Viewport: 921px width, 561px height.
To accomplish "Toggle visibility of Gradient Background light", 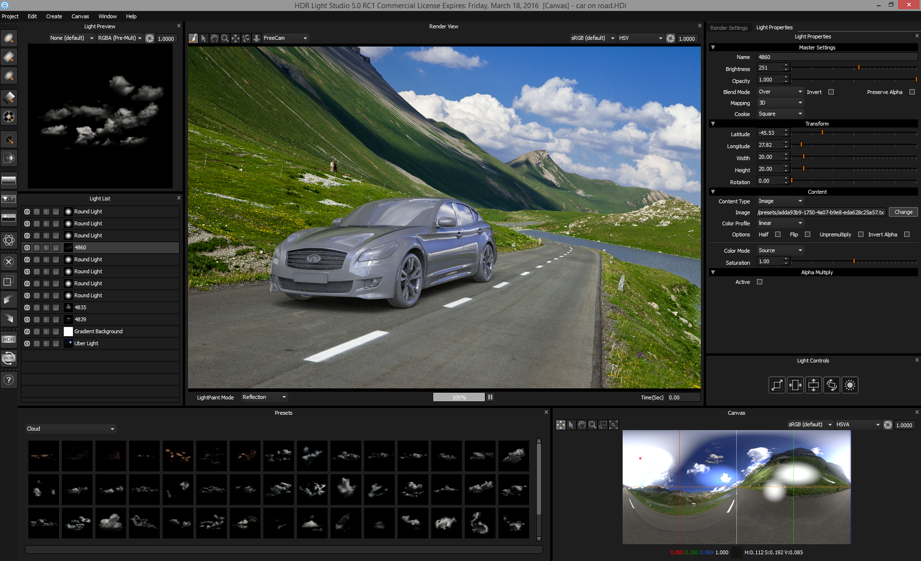I will (x=27, y=331).
